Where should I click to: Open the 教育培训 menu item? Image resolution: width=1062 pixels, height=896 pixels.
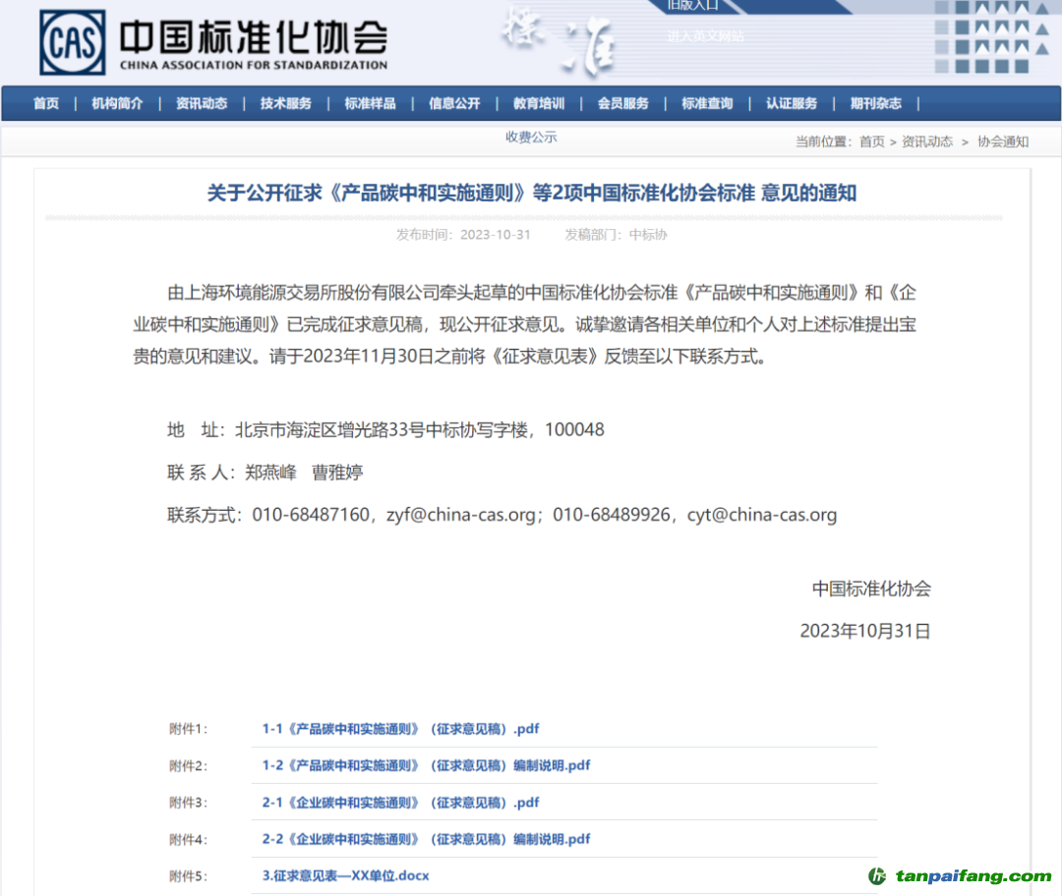point(539,104)
